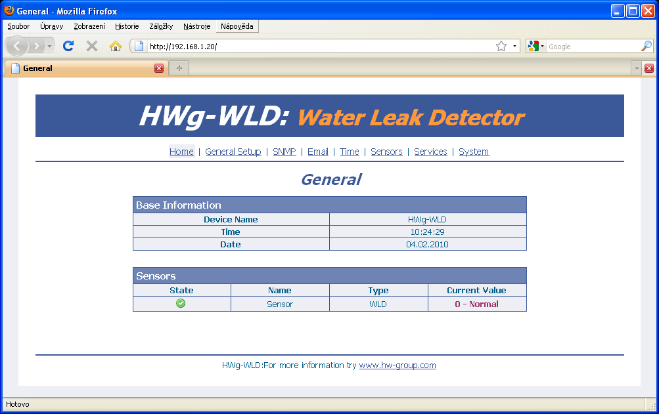Open the Úpravy menu

[52, 26]
